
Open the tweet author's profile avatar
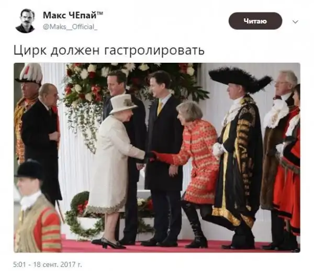pyautogui.click(x=25, y=21)
